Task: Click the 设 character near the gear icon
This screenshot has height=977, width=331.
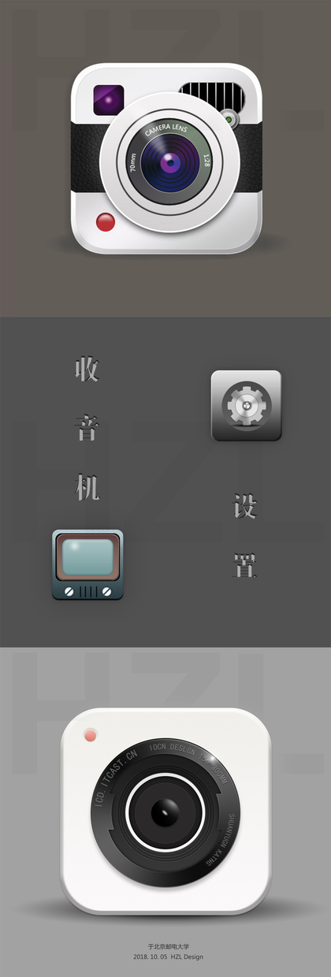Action: tap(245, 506)
